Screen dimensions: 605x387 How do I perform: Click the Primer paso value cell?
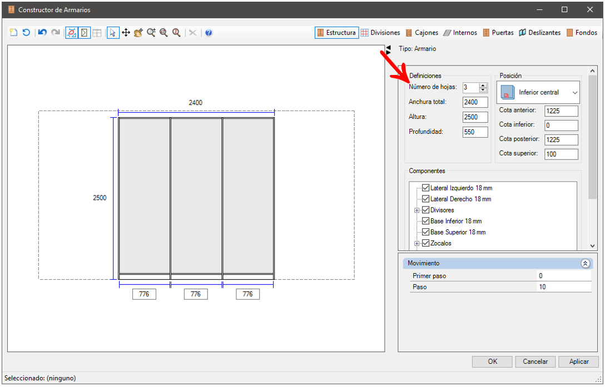click(564, 276)
